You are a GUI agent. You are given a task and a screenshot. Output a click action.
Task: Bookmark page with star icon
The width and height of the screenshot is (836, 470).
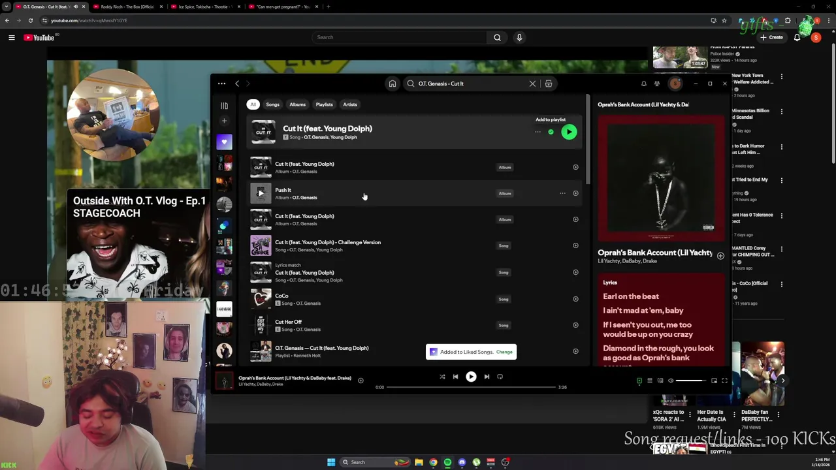click(x=724, y=20)
